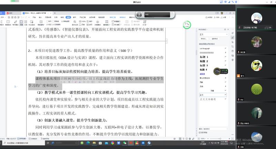Click the microphone icon on the floating voice bar
Viewport: 276px width, 149px height.
point(140,15)
